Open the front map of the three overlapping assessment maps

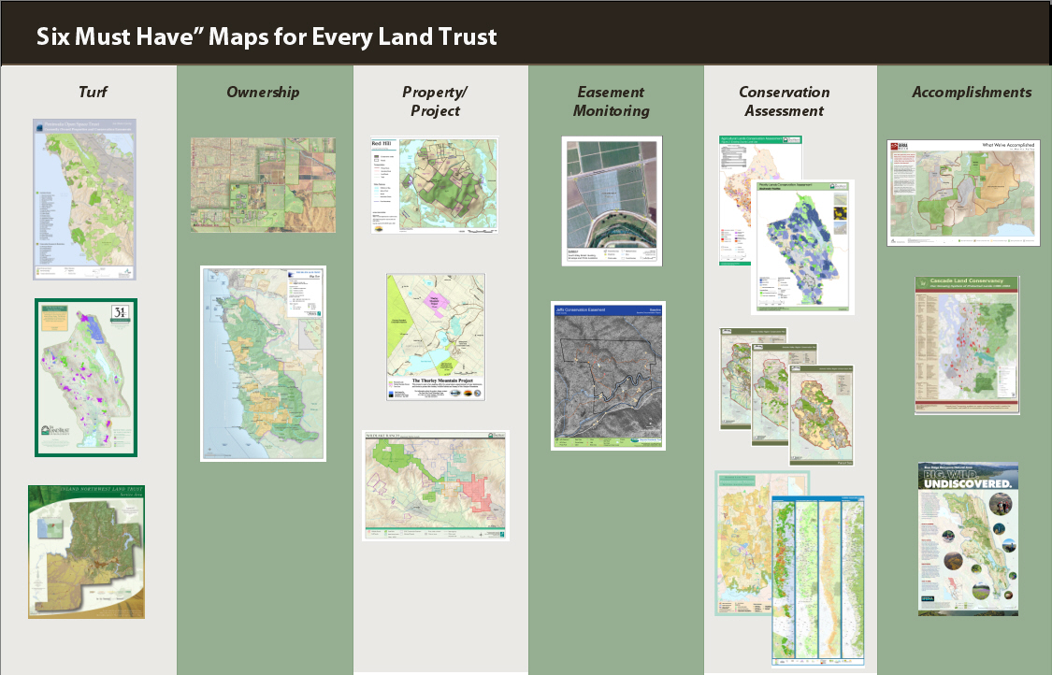pyautogui.click(x=821, y=415)
